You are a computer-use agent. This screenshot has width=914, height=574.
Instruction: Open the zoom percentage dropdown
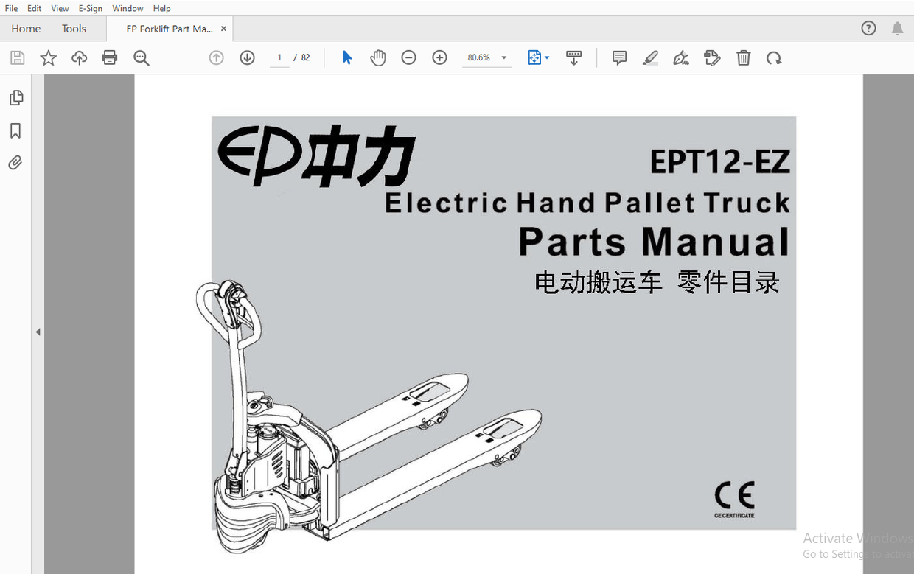503,57
